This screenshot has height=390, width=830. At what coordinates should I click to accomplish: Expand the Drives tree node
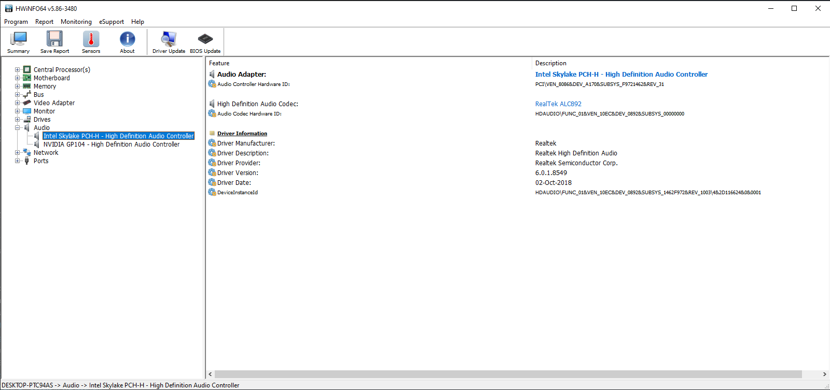(x=18, y=120)
